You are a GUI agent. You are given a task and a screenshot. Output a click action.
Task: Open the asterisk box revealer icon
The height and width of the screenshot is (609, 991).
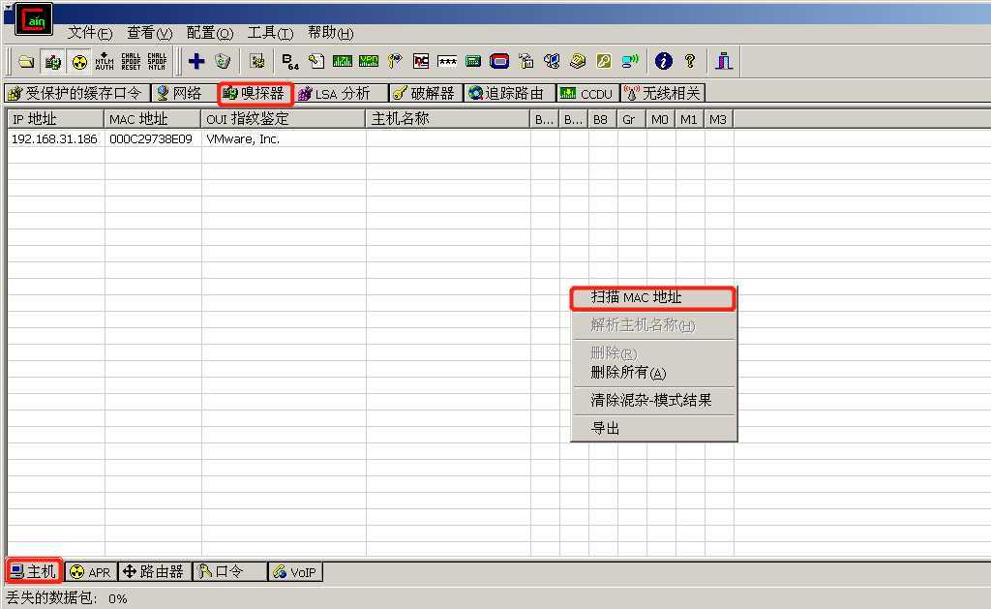447,61
